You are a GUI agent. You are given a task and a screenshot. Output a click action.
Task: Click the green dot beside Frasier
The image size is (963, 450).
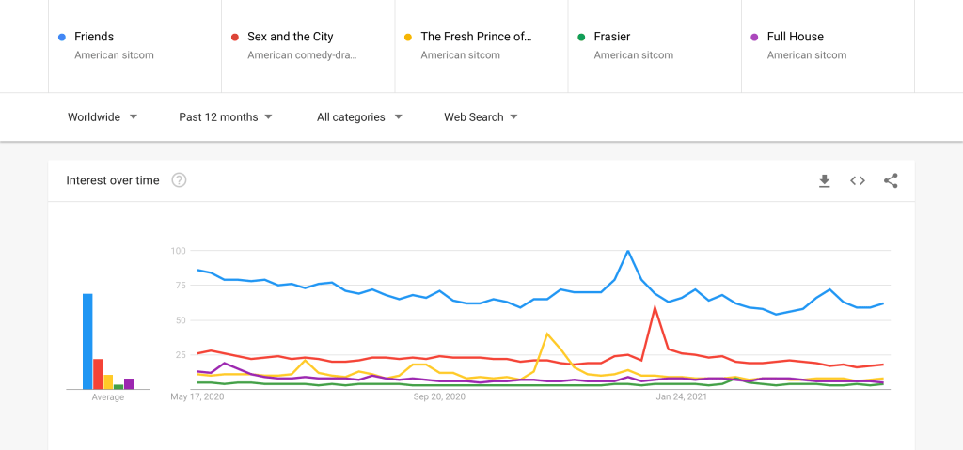pyautogui.click(x=581, y=37)
